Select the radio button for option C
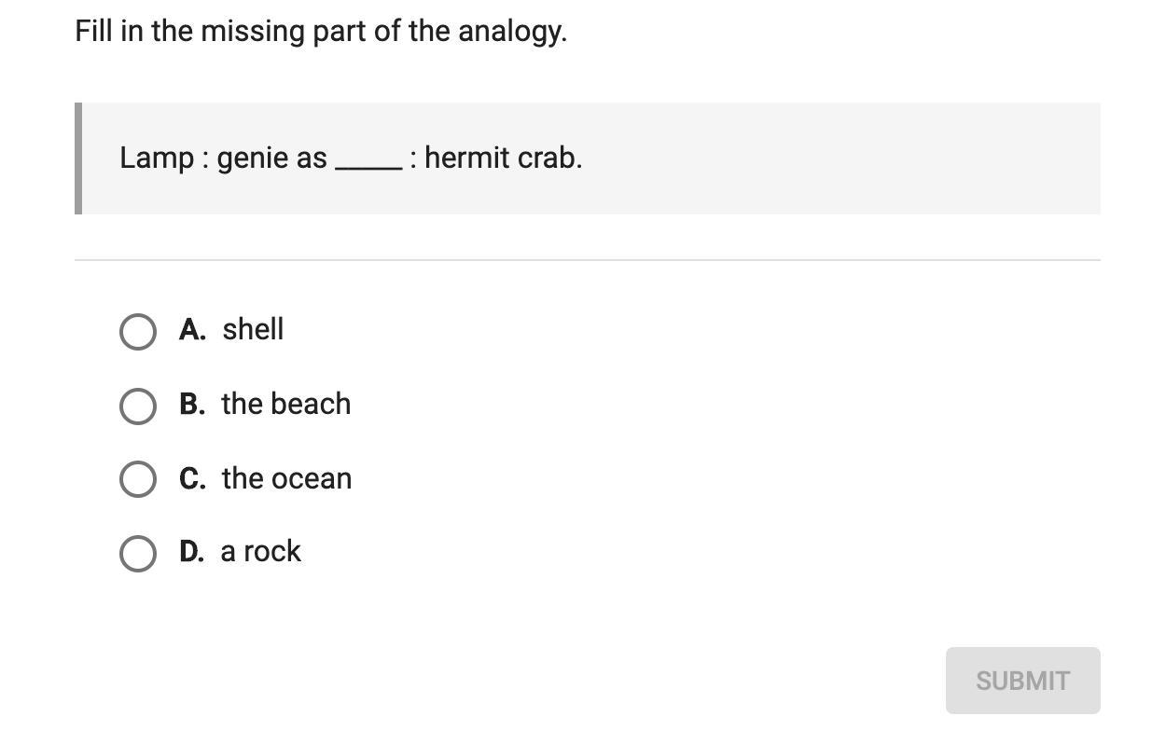 (x=138, y=479)
